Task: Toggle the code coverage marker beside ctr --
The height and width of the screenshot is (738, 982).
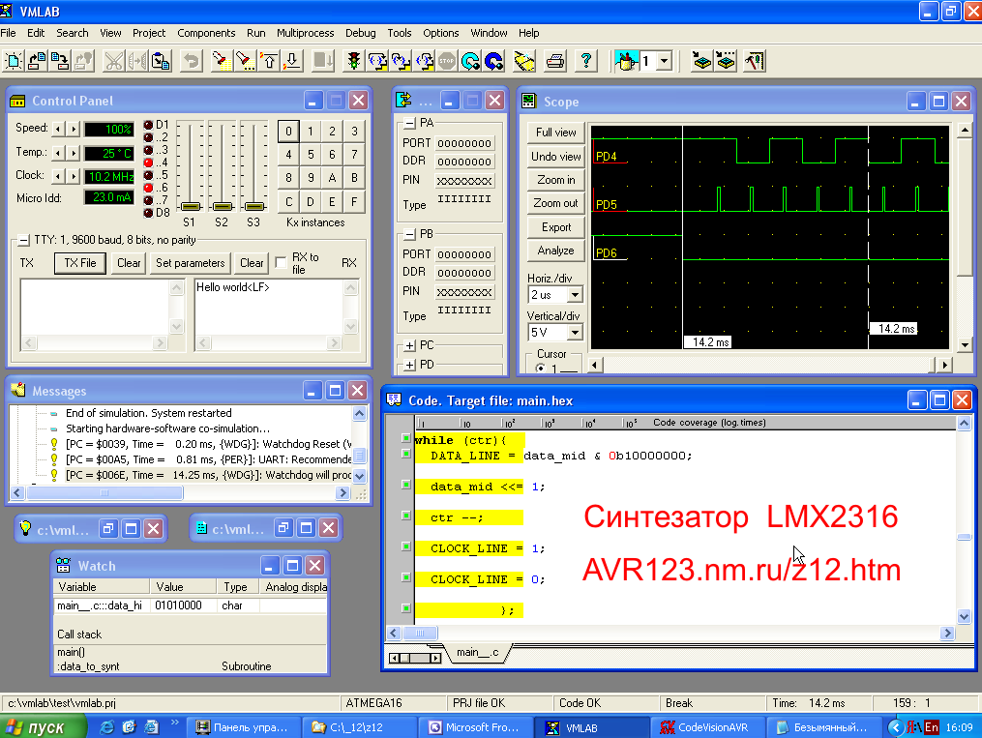Action: coord(406,517)
